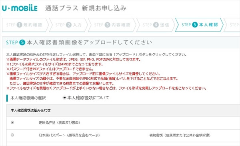This screenshot has width=240, height=146.
Task: Select the STEP 1 規約確認 tab
Action: point(25,25)
